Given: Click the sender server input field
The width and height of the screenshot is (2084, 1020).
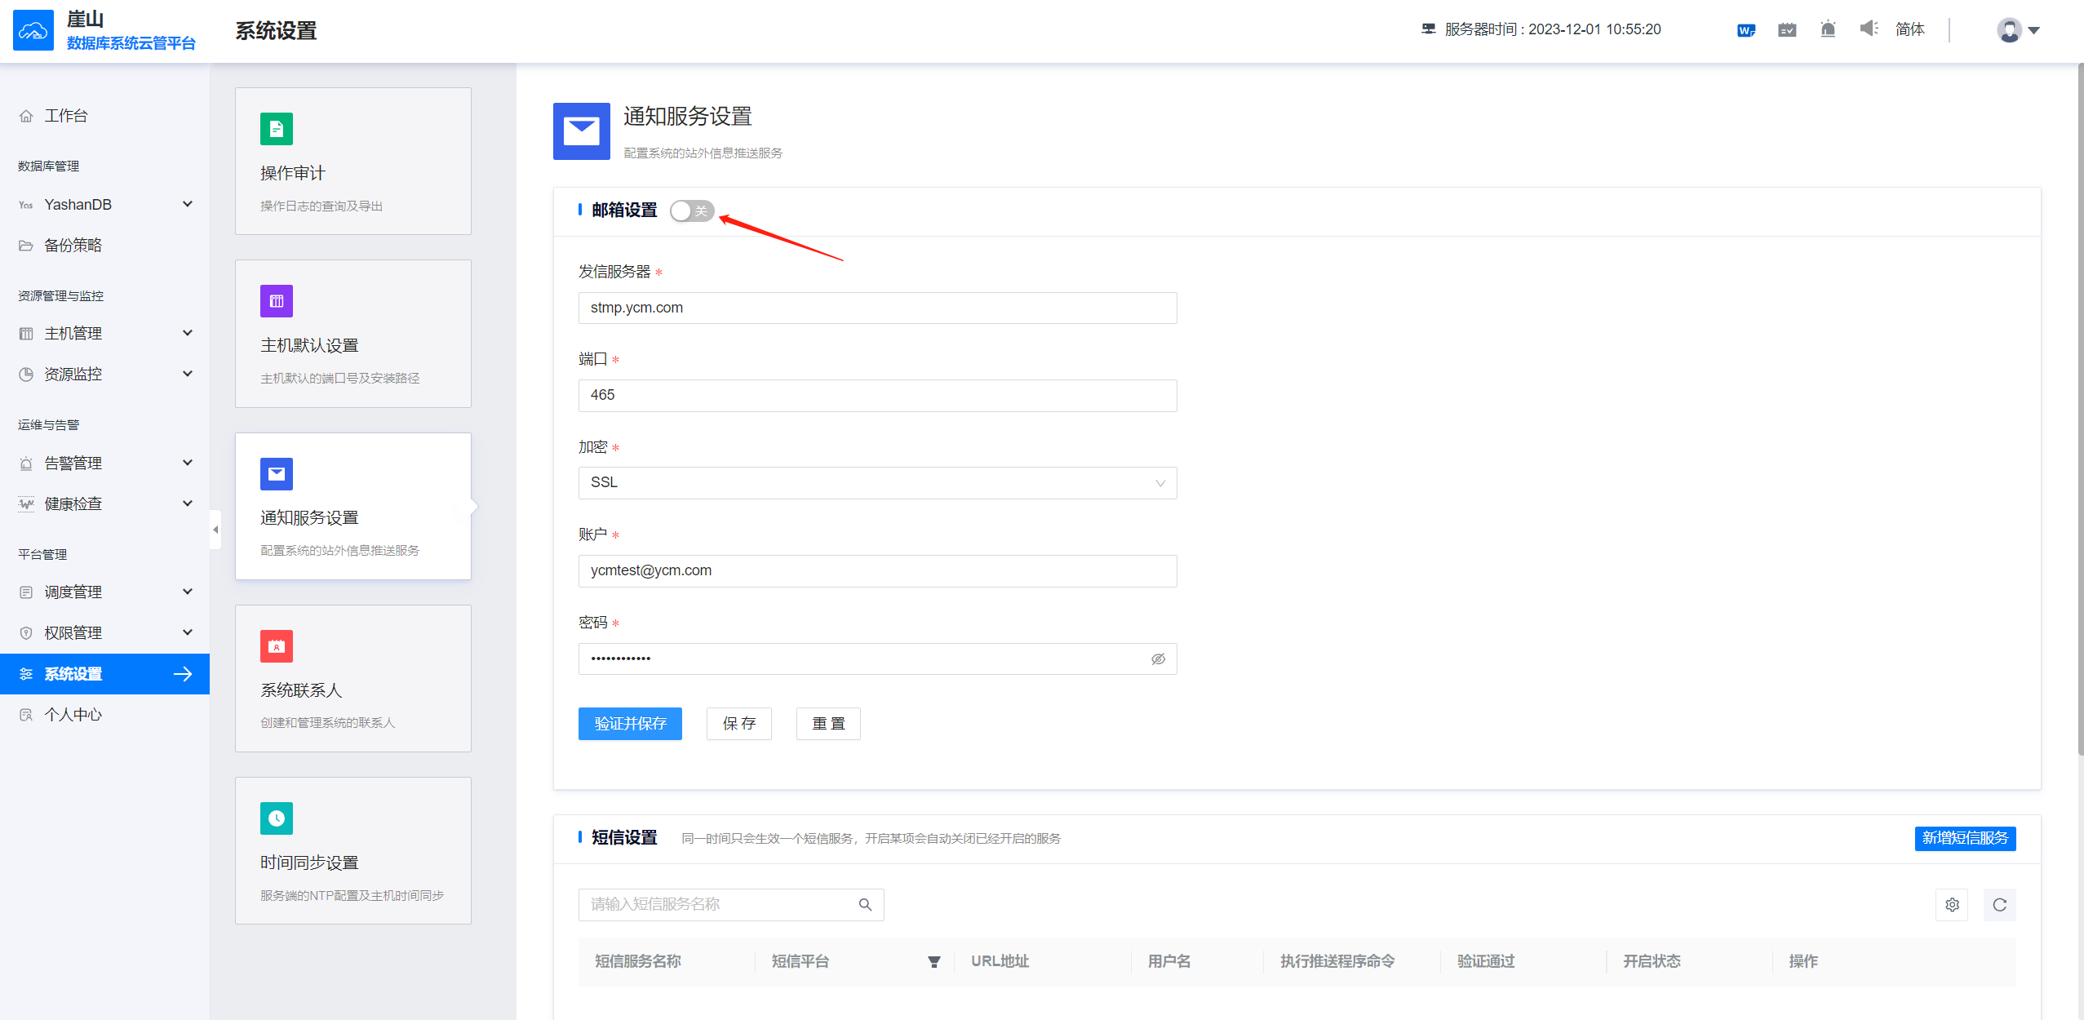Looking at the screenshot, I should 877,308.
